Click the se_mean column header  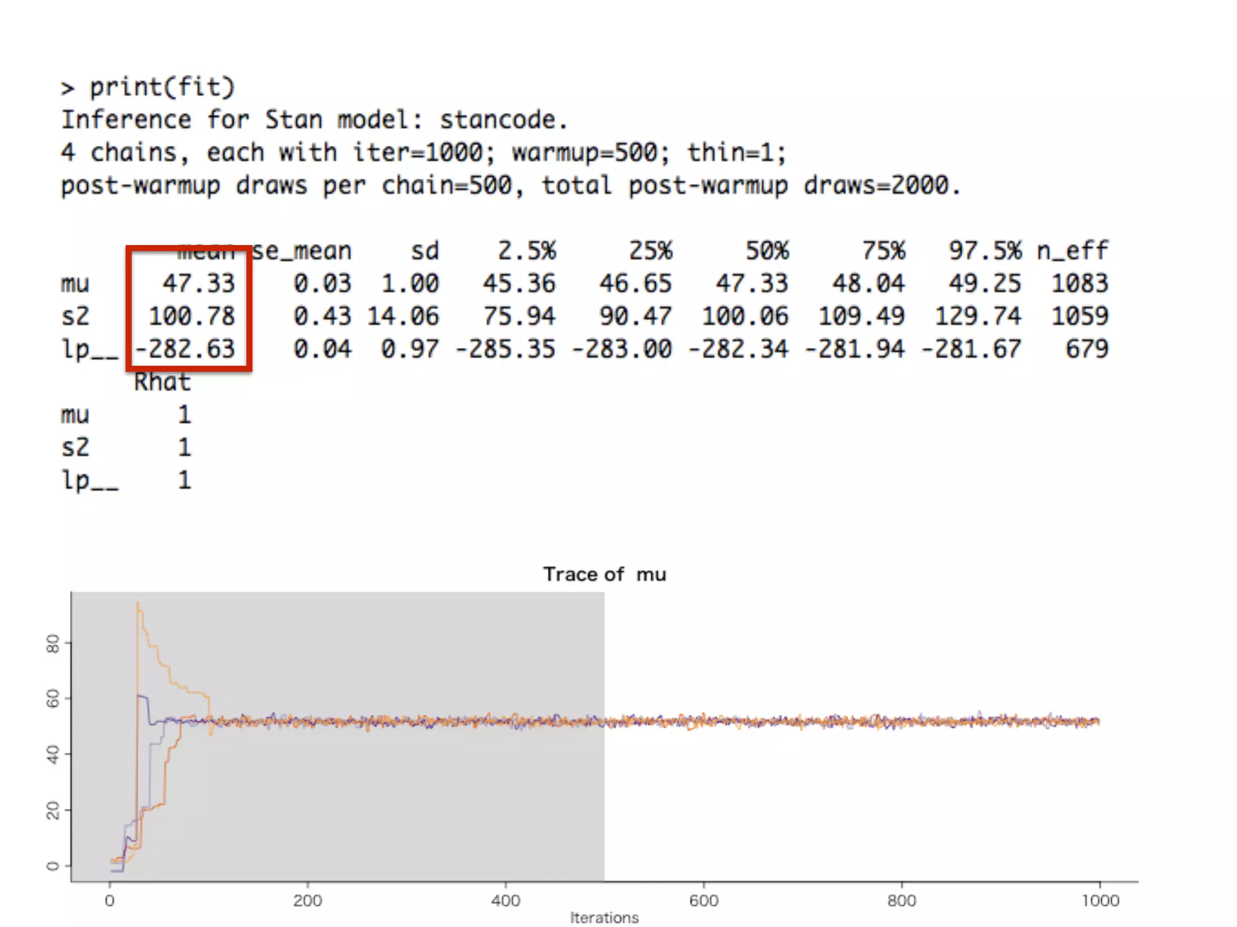click(x=301, y=251)
